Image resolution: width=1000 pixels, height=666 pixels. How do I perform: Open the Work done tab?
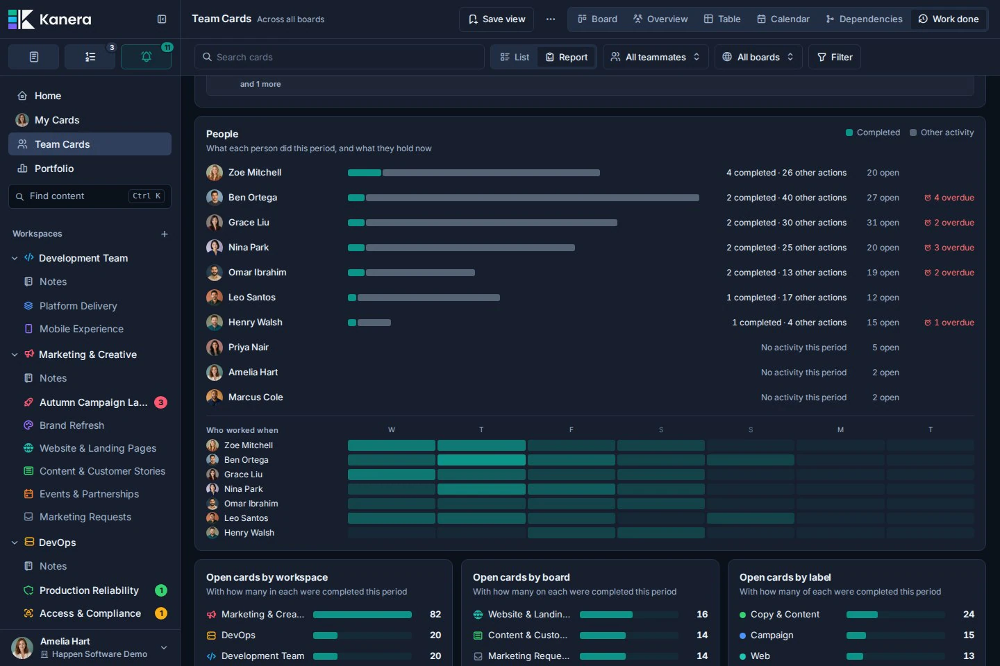(x=949, y=19)
